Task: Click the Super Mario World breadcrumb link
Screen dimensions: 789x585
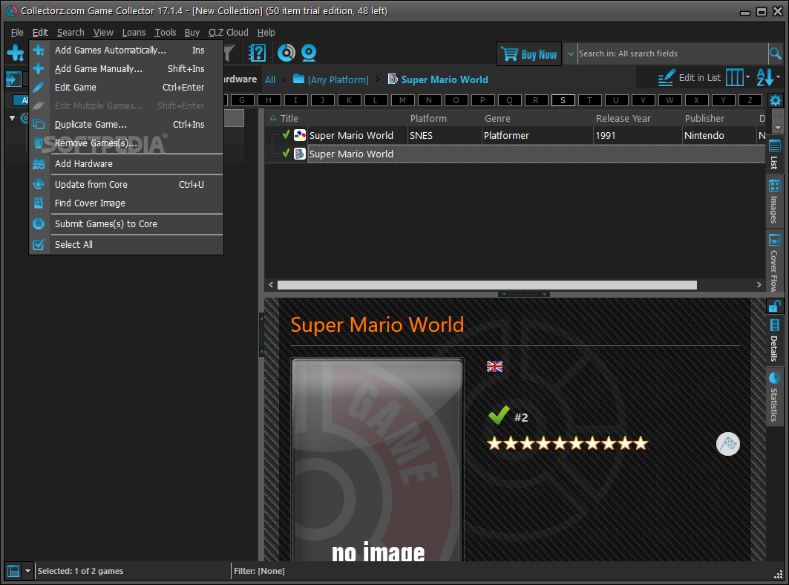Action: point(445,79)
